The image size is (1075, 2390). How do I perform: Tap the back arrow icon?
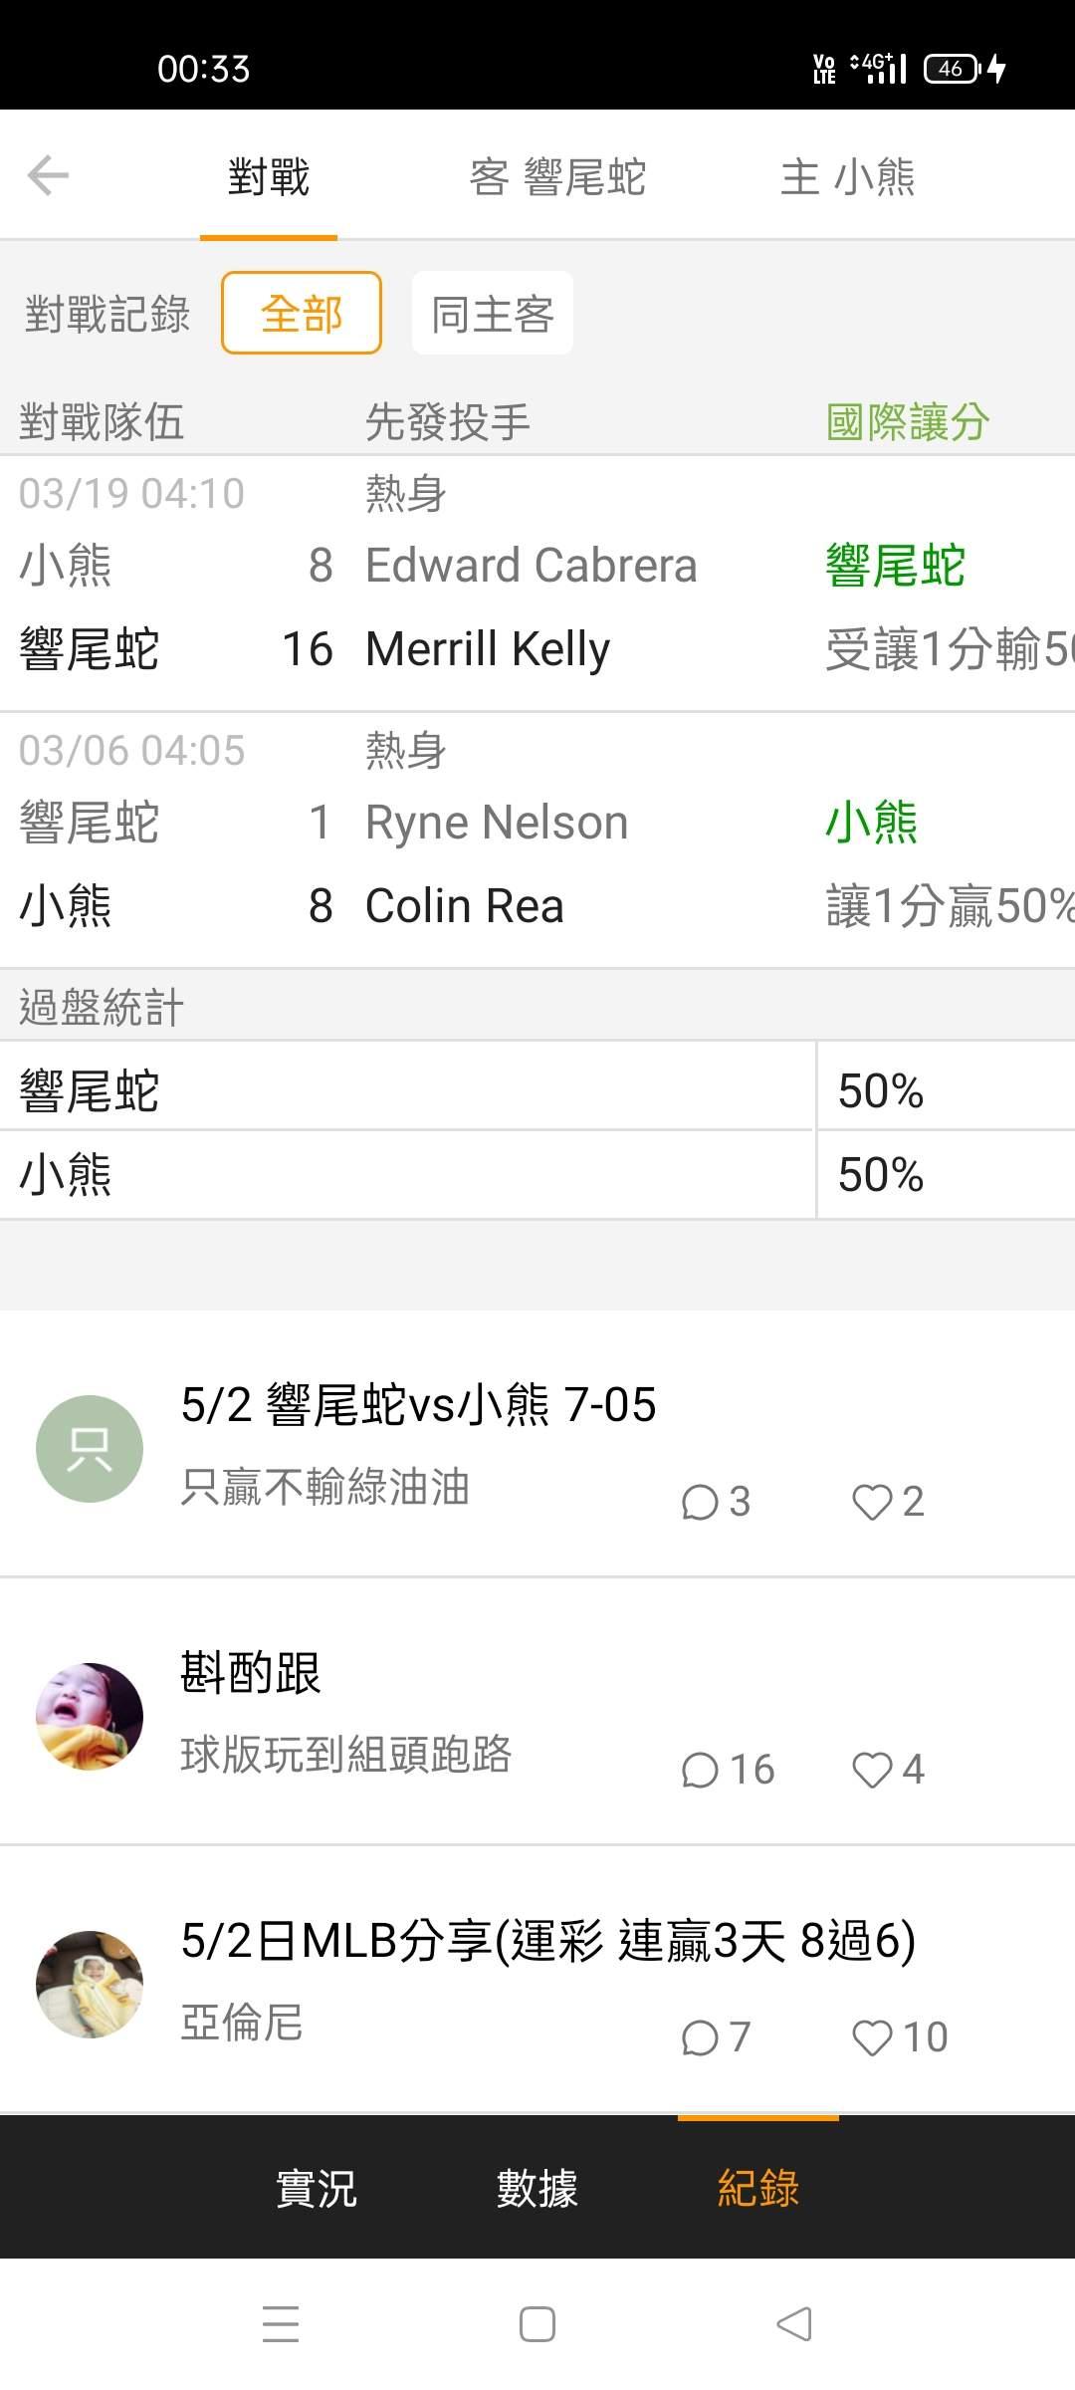click(48, 176)
